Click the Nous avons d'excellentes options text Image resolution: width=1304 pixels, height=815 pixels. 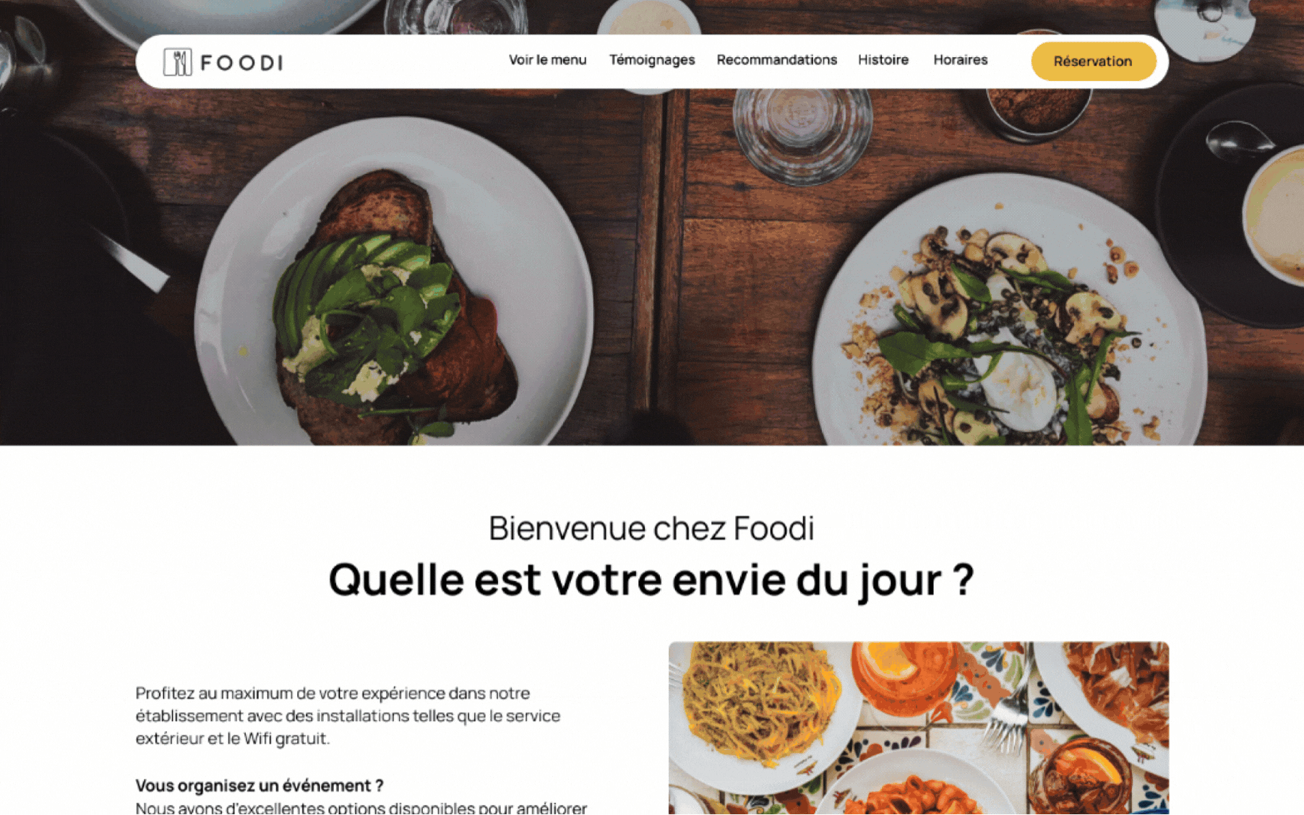point(361,808)
